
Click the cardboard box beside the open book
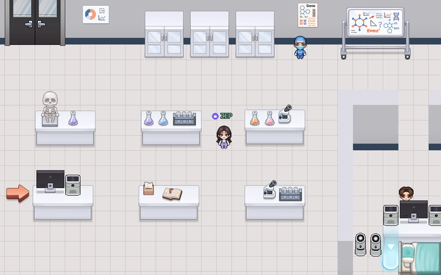tap(149, 188)
